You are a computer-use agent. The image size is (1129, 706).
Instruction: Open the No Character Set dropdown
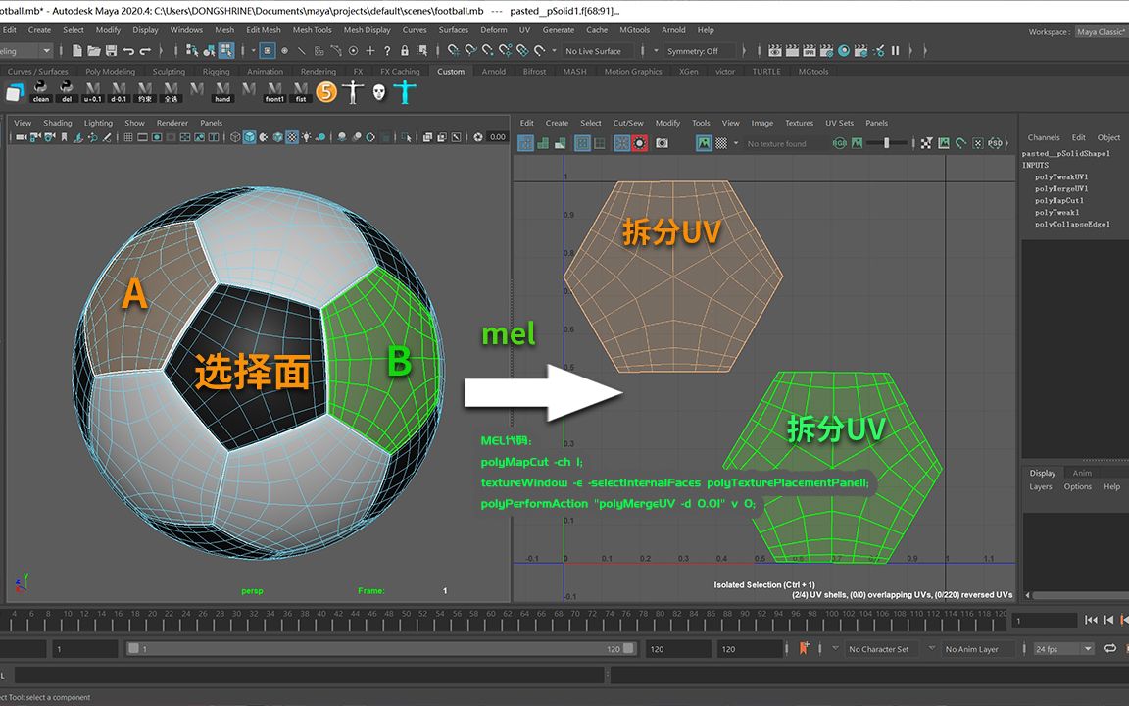pyautogui.click(x=879, y=648)
